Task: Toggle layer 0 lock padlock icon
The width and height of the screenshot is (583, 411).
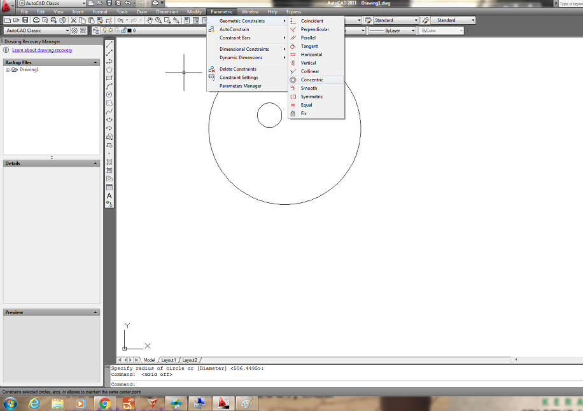Action: click(124, 31)
